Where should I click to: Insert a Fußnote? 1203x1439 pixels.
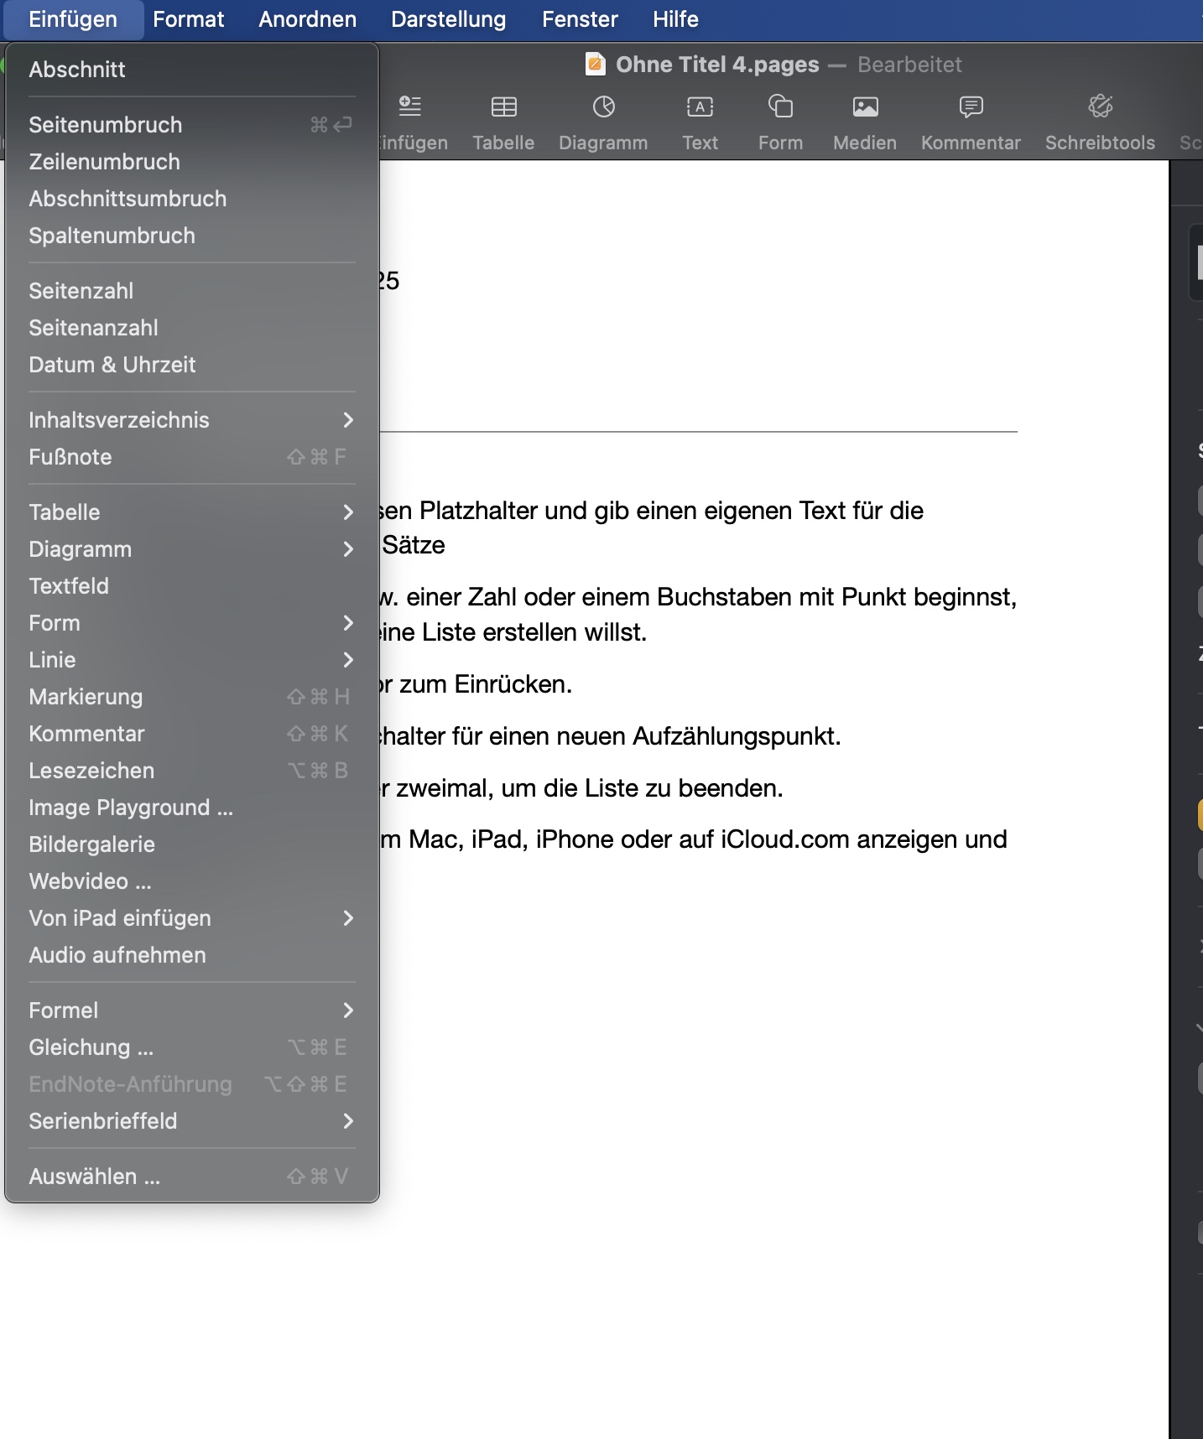click(192, 457)
